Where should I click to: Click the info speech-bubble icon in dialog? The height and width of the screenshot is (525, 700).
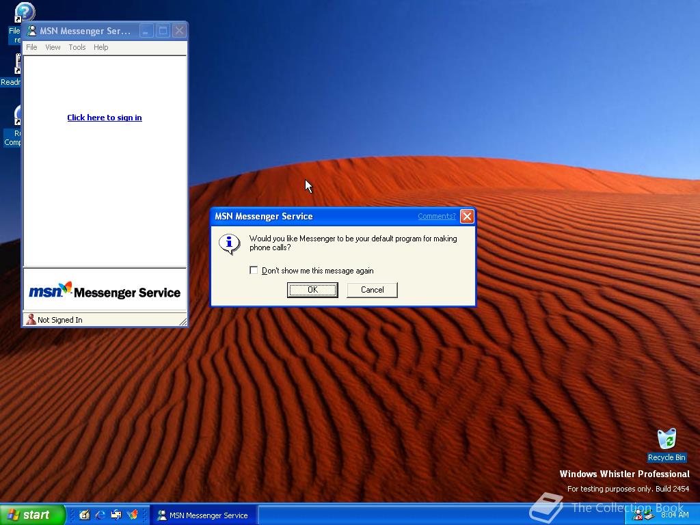(x=230, y=244)
